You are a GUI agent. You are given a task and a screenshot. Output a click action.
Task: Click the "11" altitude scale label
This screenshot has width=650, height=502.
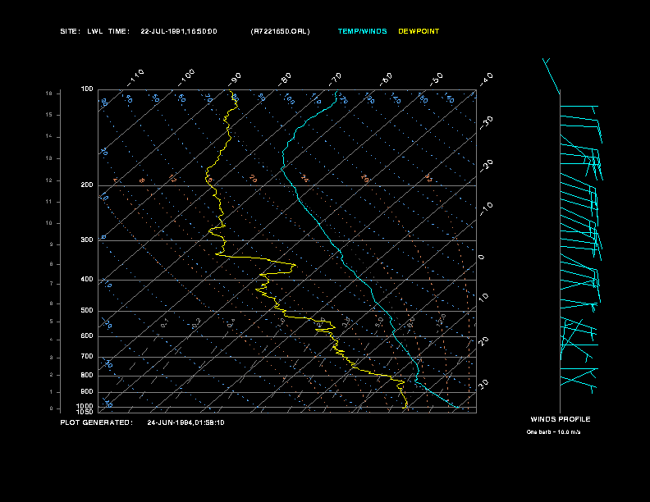click(49, 202)
